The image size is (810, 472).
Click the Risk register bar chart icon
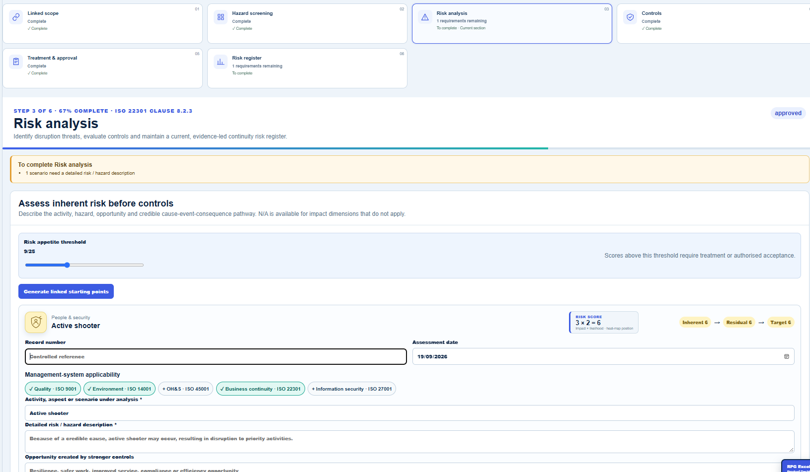click(x=221, y=62)
